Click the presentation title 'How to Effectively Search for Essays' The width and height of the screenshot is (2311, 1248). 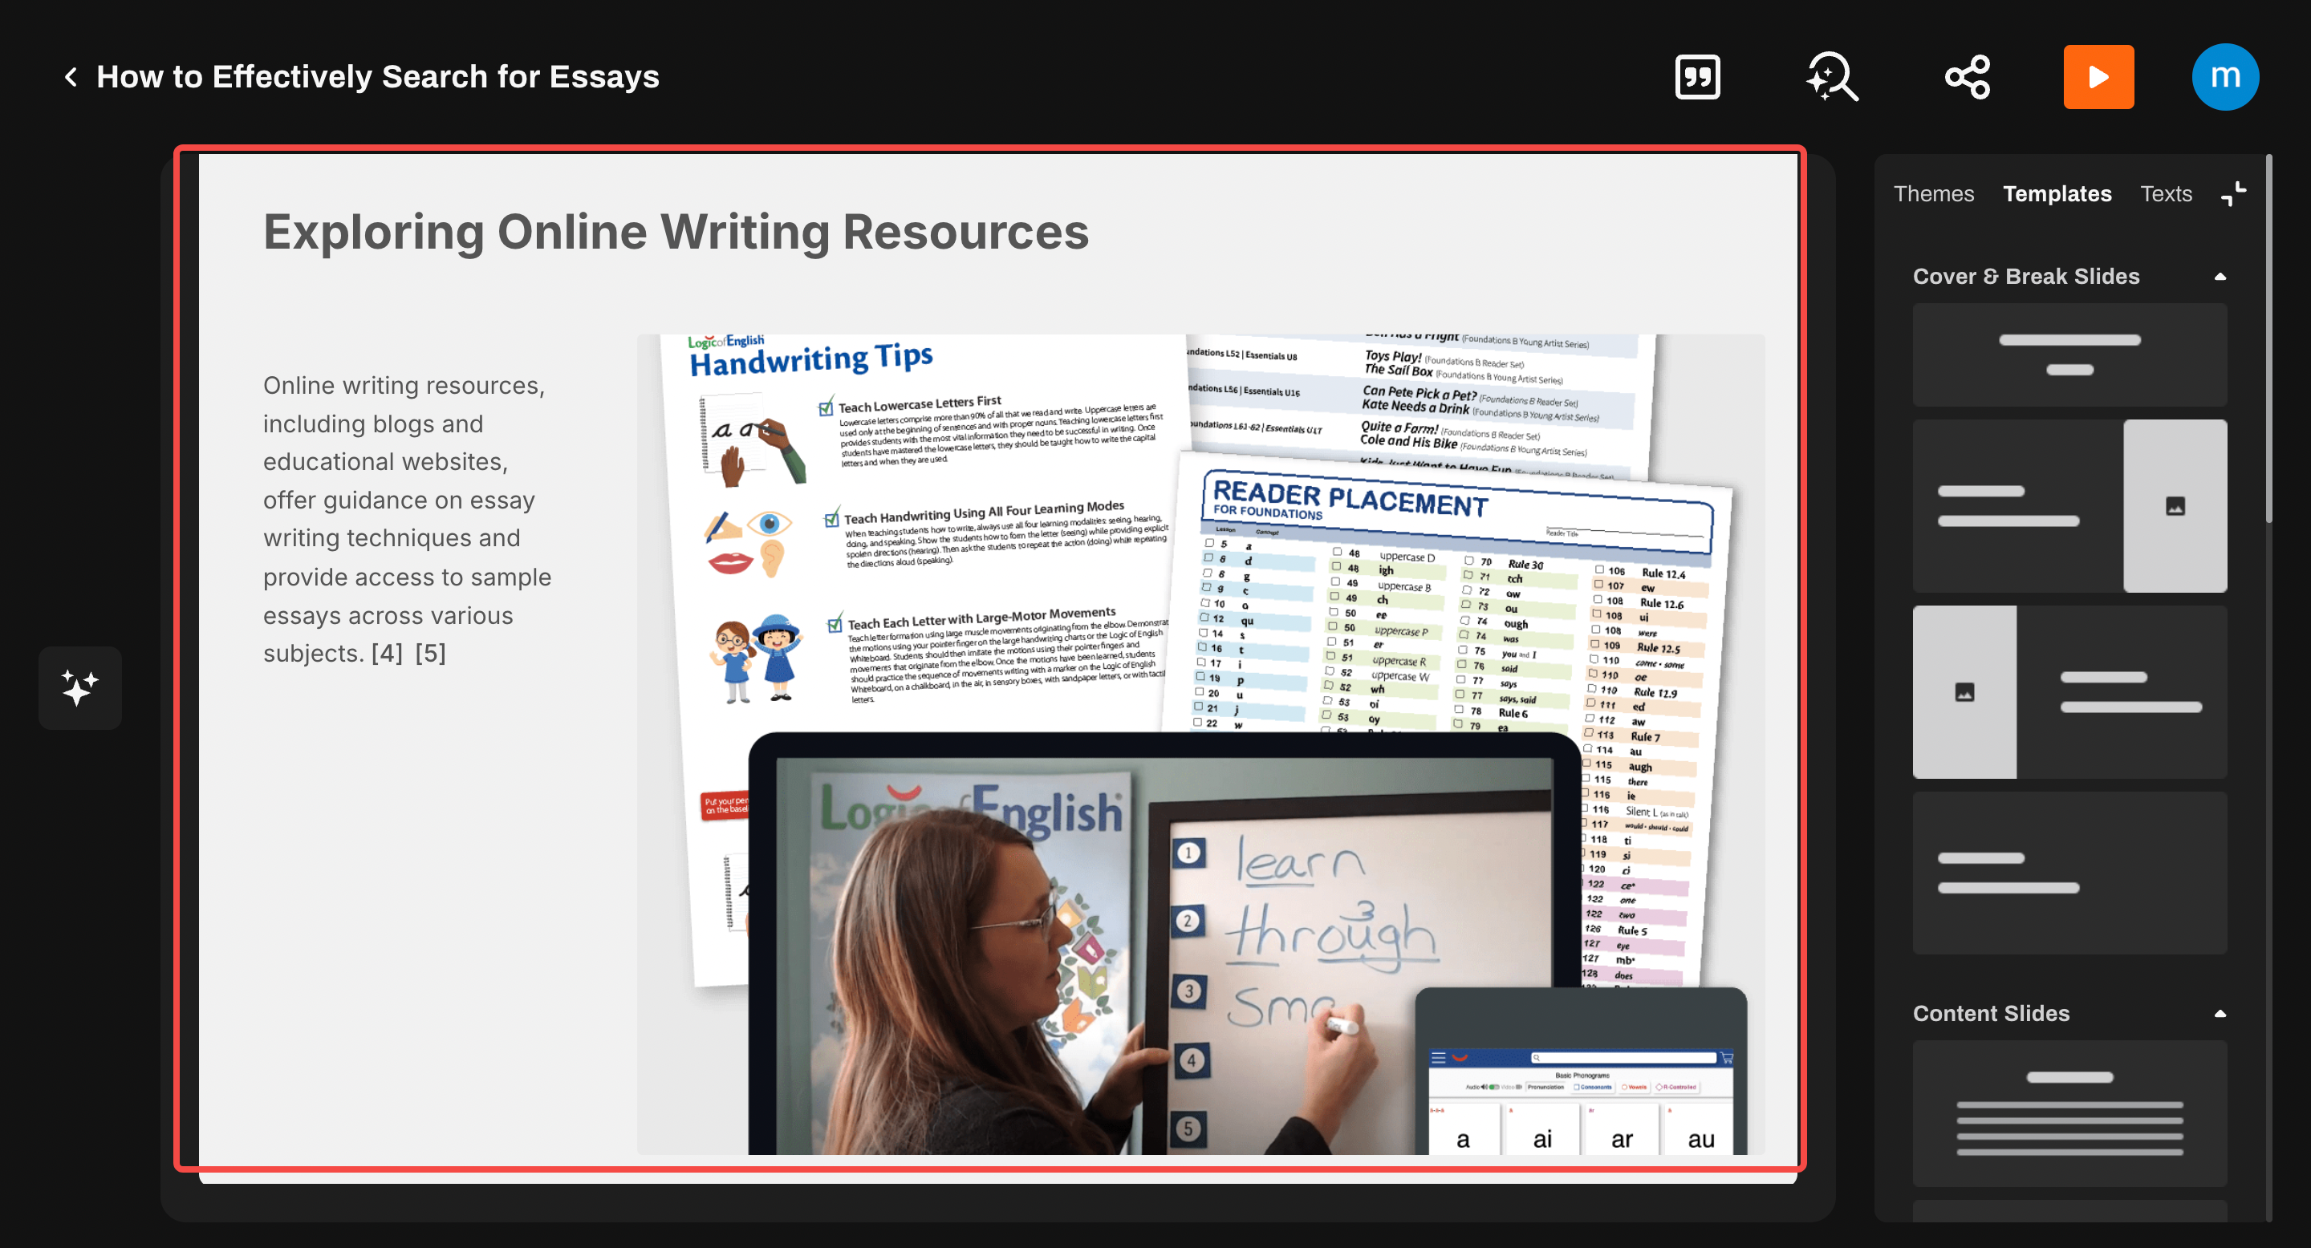coord(378,77)
